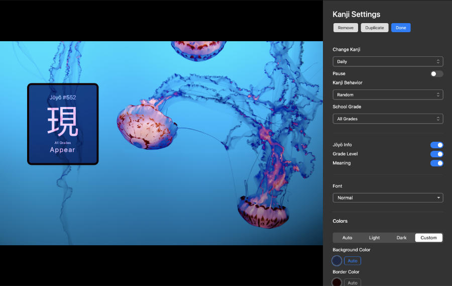Image resolution: width=452 pixels, height=286 pixels.
Task: Toggle the Pause switch
Action: (x=436, y=73)
